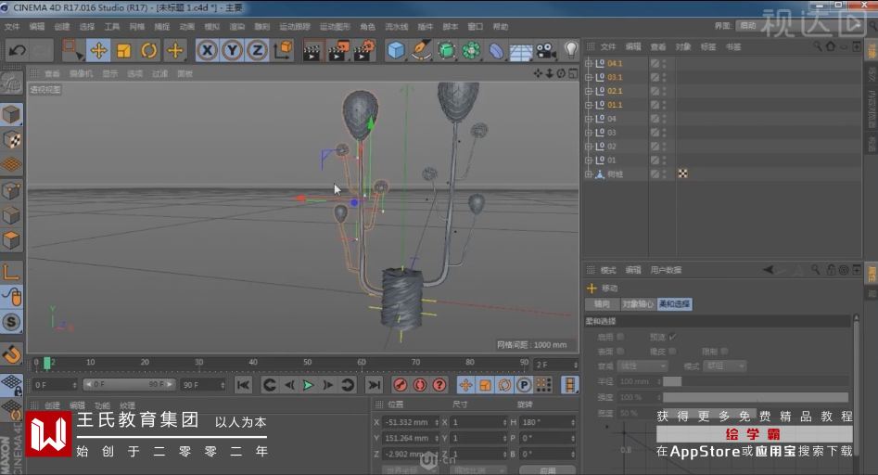Click the green timeline playhead at frame 0
Viewport: 878px width, 475px height.
(46, 364)
